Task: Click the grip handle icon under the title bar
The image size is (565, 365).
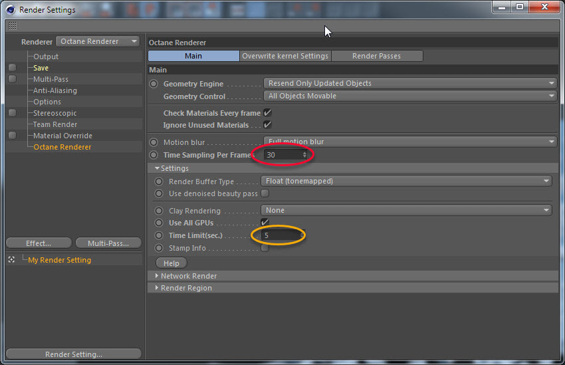Action: pyautogui.click(x=13, y=26)
